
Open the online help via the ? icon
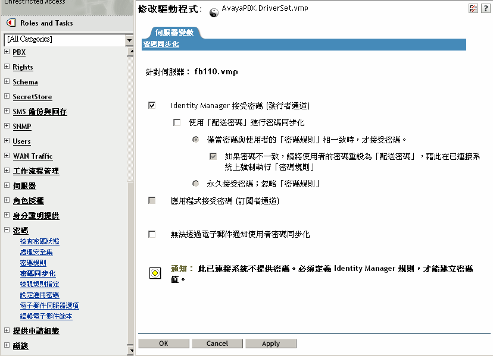[x=486, y=8]
